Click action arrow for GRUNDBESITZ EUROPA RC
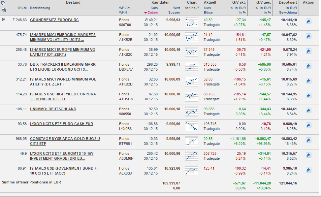This screenshot has width=321, height=197. 308,21
